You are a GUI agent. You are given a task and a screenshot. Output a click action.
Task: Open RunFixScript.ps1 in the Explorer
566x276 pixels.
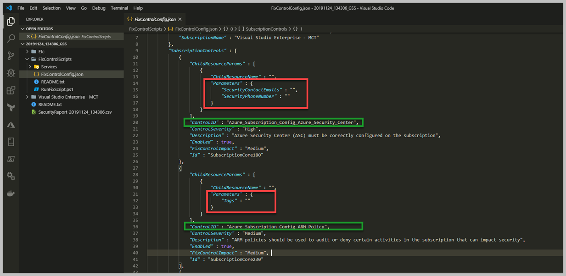pos(57,89)
